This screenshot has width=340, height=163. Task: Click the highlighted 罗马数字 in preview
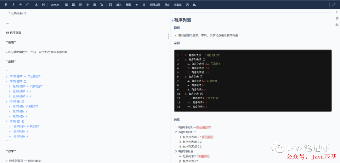(x=207, y=137)
